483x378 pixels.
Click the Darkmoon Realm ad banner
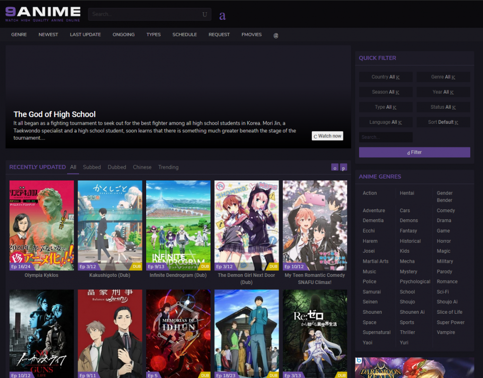(x=414, y=368)
